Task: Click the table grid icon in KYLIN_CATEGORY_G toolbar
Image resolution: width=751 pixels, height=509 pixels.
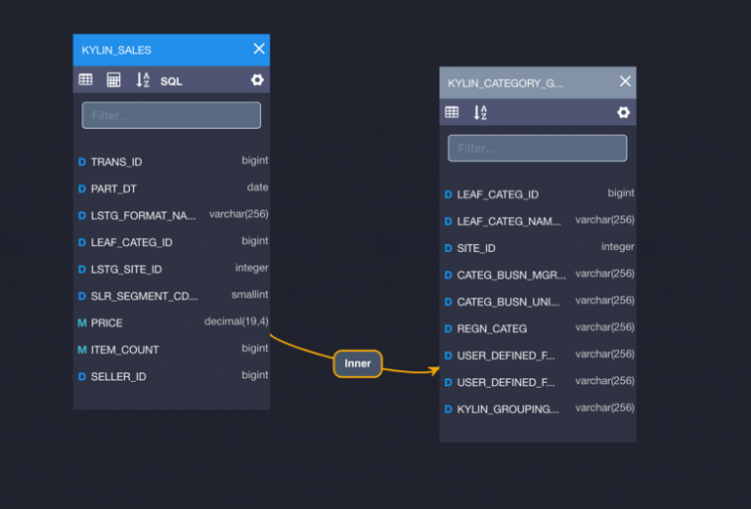Action: [x=452, y=112]
